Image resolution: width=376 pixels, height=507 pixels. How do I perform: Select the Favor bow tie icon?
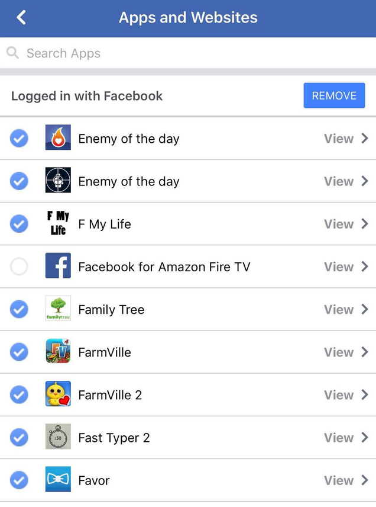pyautogui.click(x=58, y=479)
